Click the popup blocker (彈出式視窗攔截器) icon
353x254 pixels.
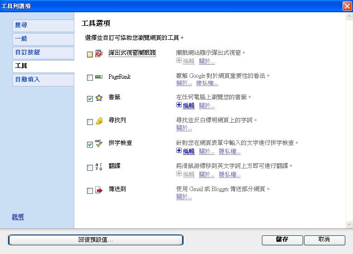[99, 53]
